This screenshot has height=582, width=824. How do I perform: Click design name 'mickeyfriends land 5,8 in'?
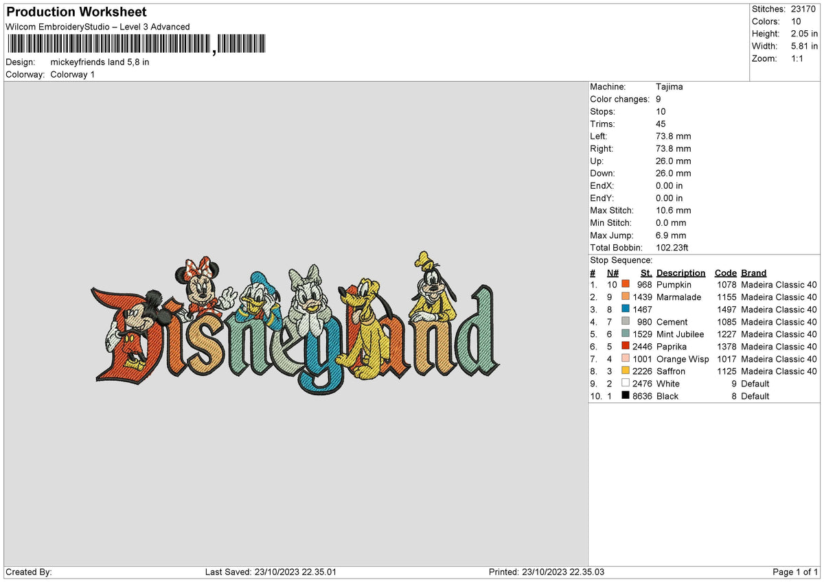(100, 62)
